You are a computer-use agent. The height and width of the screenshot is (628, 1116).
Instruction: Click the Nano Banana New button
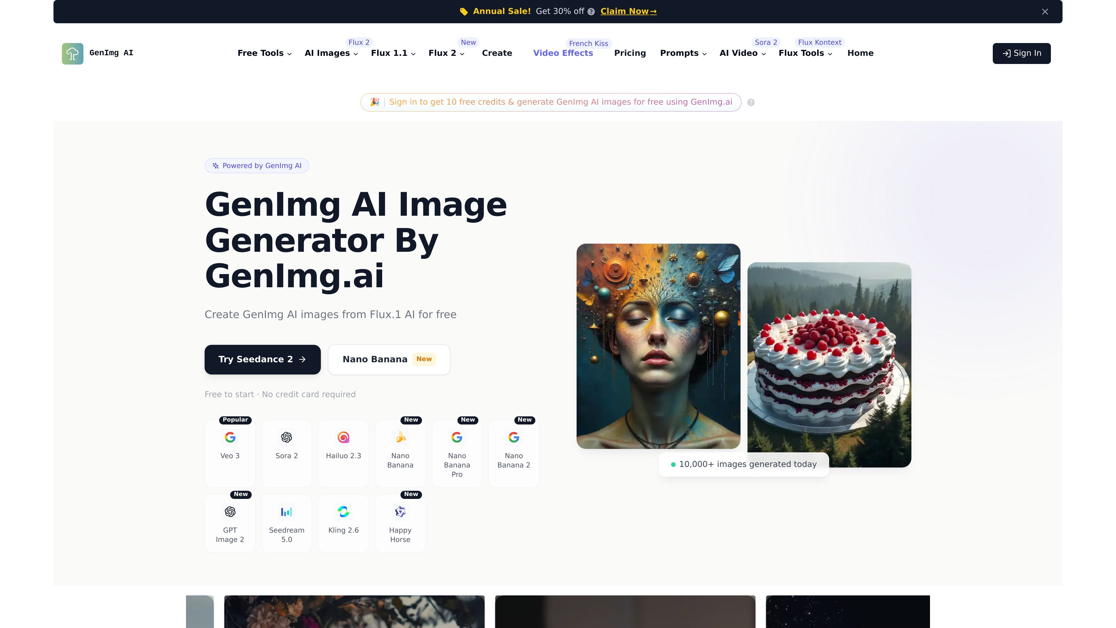click(x=389, y=359)
